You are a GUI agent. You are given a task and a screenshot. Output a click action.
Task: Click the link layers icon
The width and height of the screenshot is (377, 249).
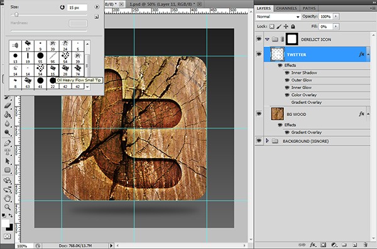click(x=302, y=245)
